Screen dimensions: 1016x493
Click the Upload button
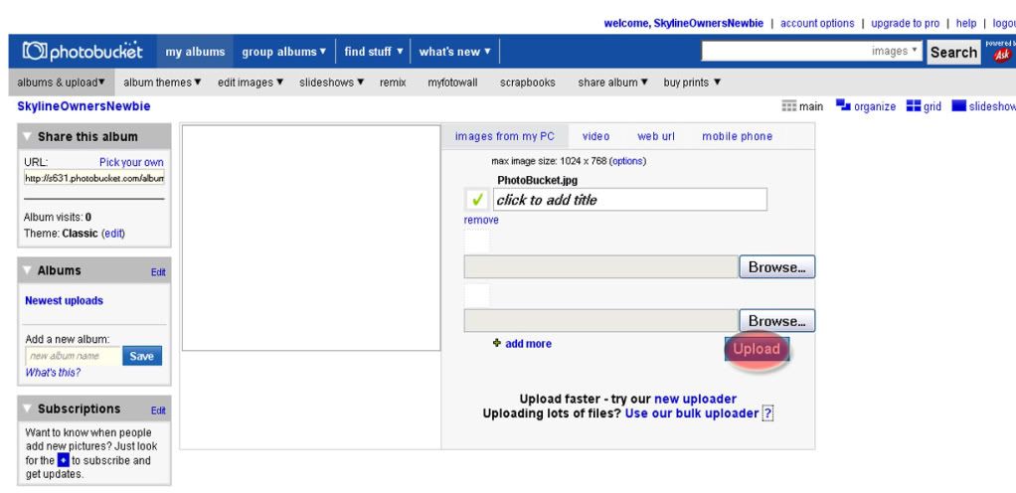[757, 349]
